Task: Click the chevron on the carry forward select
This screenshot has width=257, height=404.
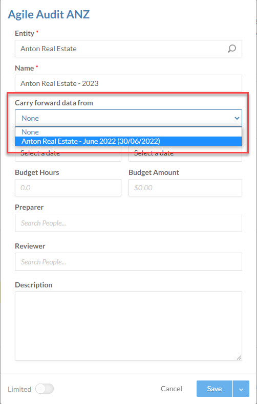Action: (237, 118)
